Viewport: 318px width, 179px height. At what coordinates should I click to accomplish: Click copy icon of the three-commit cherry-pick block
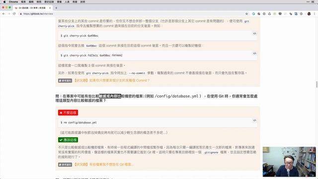pos(254,53)
